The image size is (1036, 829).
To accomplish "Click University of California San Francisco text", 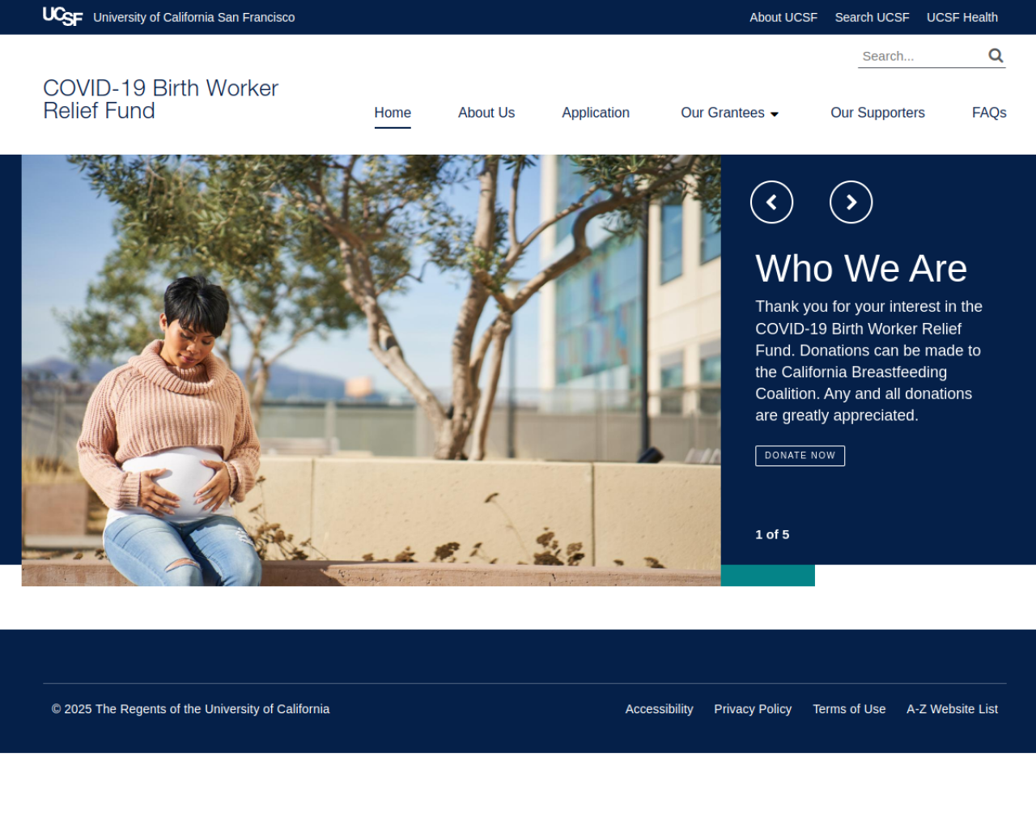I will pyautogui.click(x=193, y=17).
